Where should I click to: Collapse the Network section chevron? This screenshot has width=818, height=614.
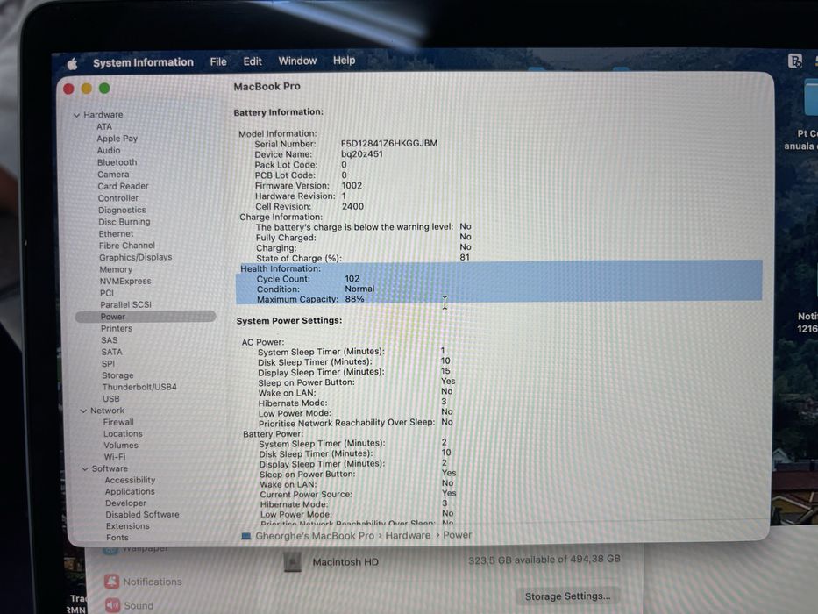(83, 411)
